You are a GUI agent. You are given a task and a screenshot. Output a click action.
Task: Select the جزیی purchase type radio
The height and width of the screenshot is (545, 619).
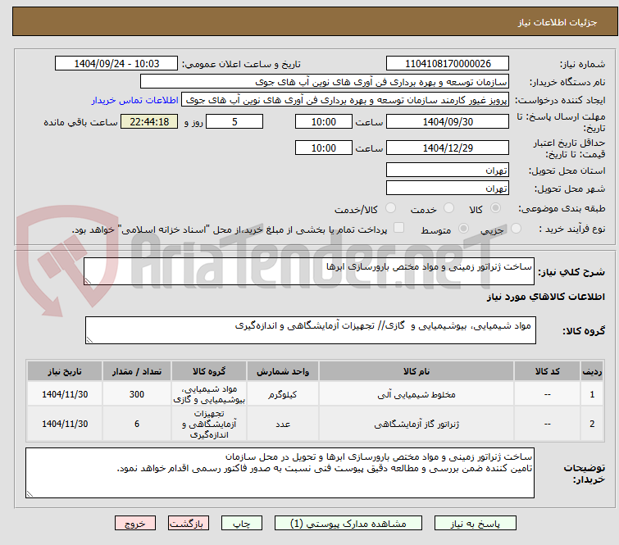coord(516,229)
